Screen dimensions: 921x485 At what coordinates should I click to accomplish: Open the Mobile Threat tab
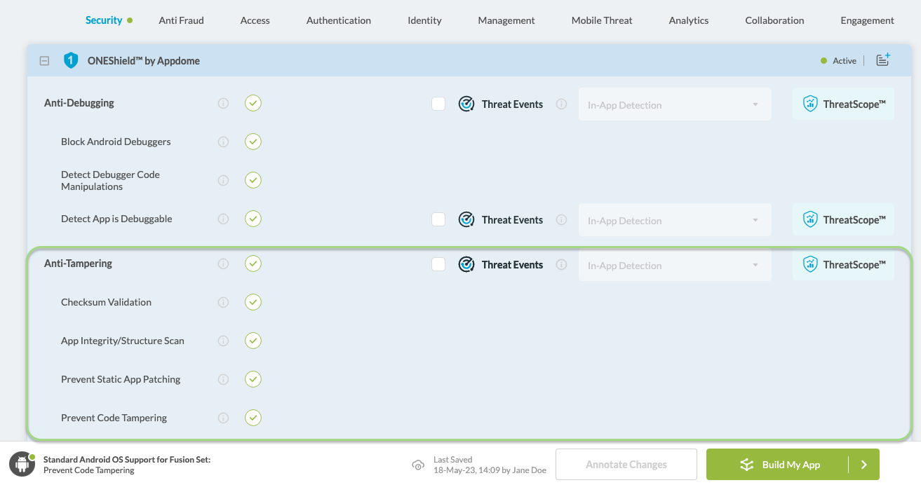[x=602, y=20]
